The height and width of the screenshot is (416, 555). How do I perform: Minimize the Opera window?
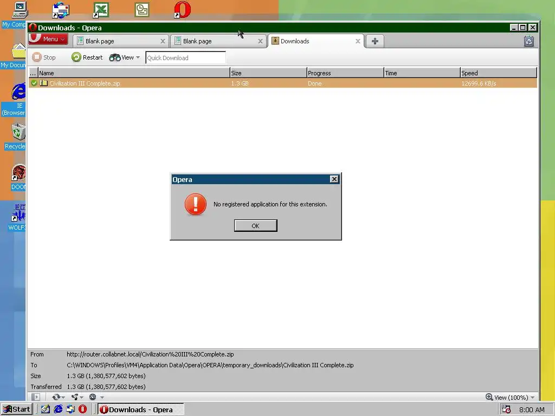(x=514, y=27)
